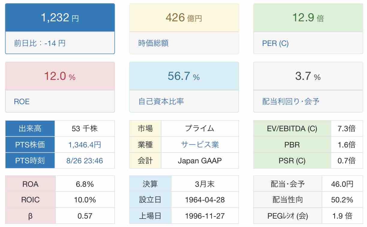Image resolution: width=367 pixels, height=227 pixels.
Task: Open the サービス業 industry link
Action: click(200, 145)
